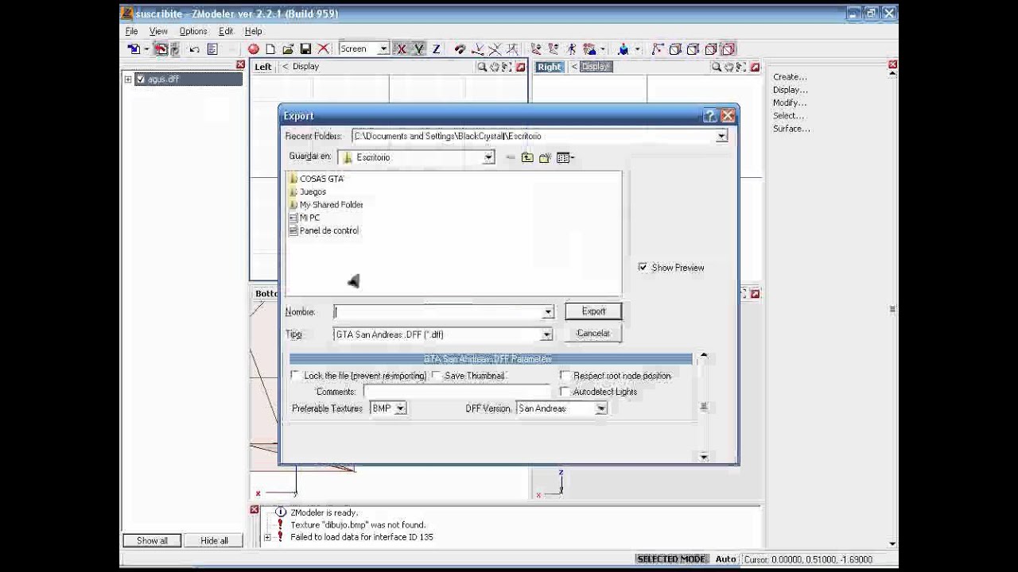Click the Back arrow icon in Export dialog
Image resolution: width=1018 pixels, height=572 pixels.
[510, 157]
